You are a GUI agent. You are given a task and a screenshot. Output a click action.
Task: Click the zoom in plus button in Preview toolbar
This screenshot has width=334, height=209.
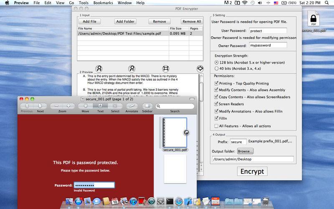coord(68,106)
